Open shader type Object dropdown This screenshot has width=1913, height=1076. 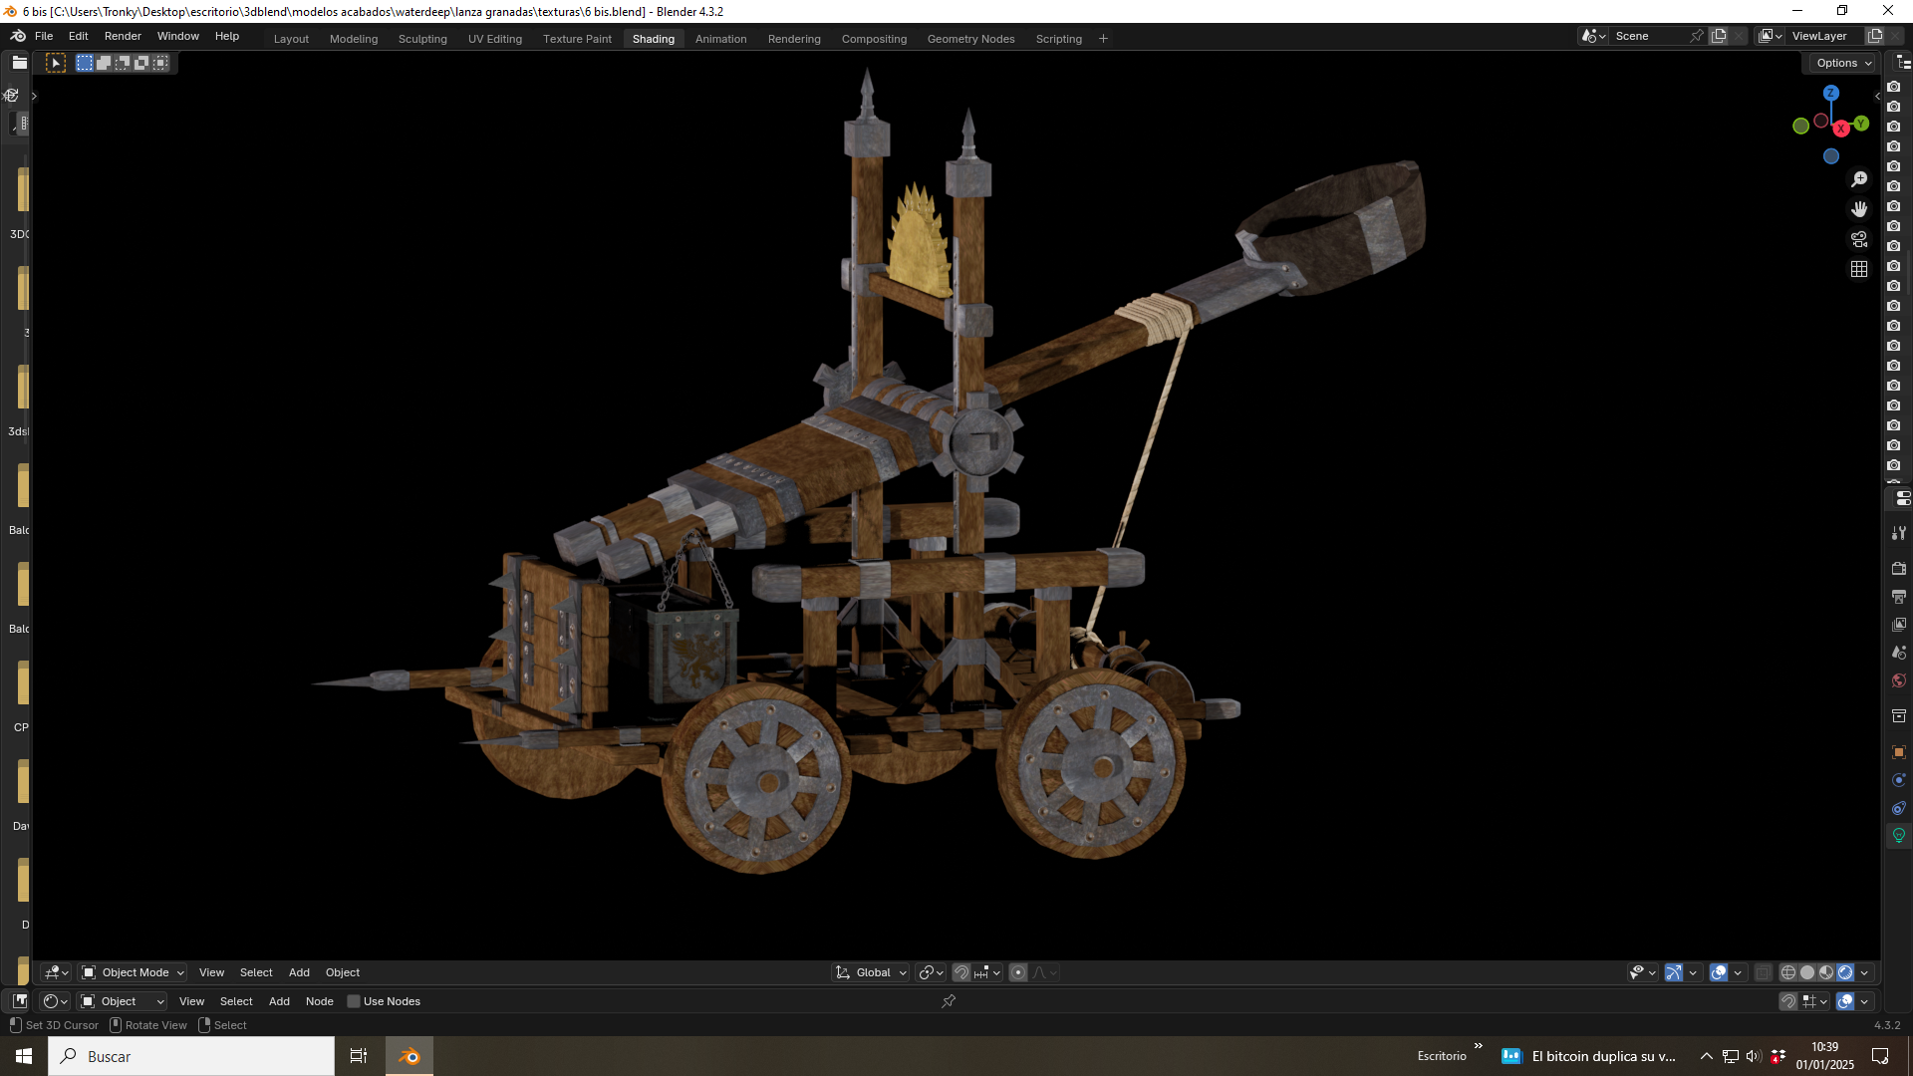click(123, 1001)
